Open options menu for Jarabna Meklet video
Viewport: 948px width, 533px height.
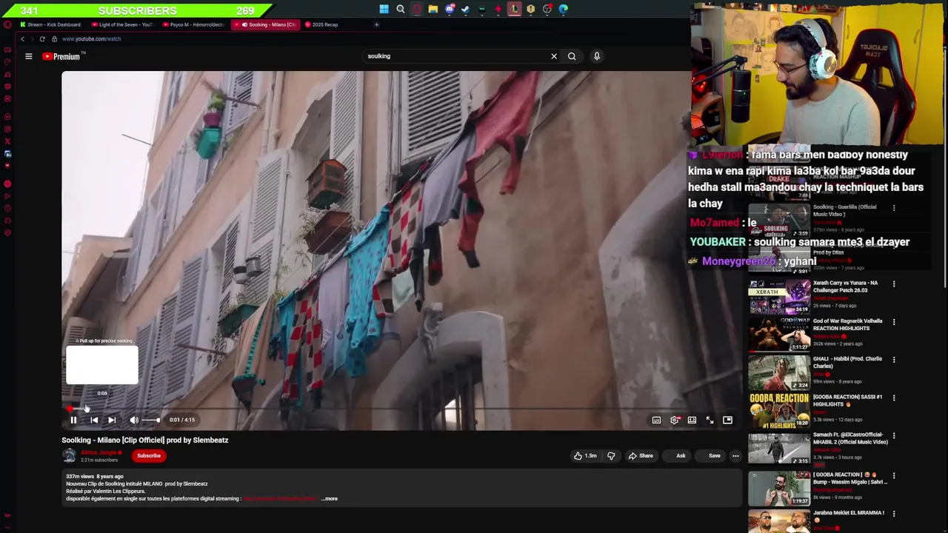click(x=894, y=514)
